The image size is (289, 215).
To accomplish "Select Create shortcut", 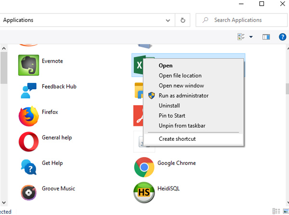I will 193,139.
